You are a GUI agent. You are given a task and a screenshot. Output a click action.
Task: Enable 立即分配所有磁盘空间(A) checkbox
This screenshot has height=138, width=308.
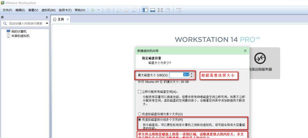click(140, 91)
